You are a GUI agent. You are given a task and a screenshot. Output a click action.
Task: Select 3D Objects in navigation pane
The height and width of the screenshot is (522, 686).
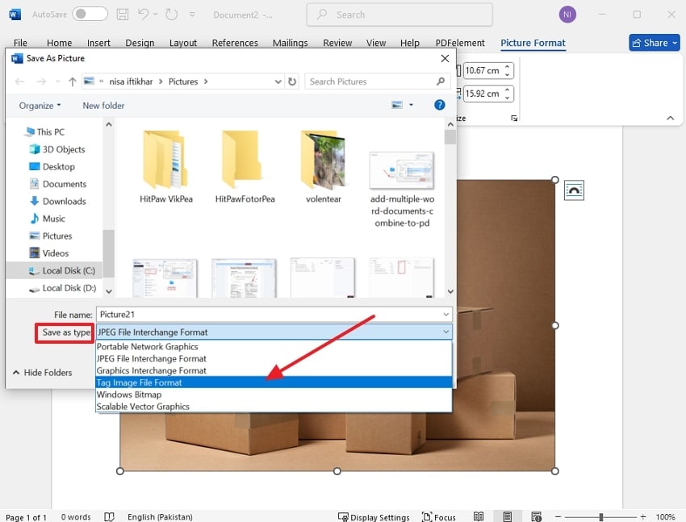(x=56, y=149)
